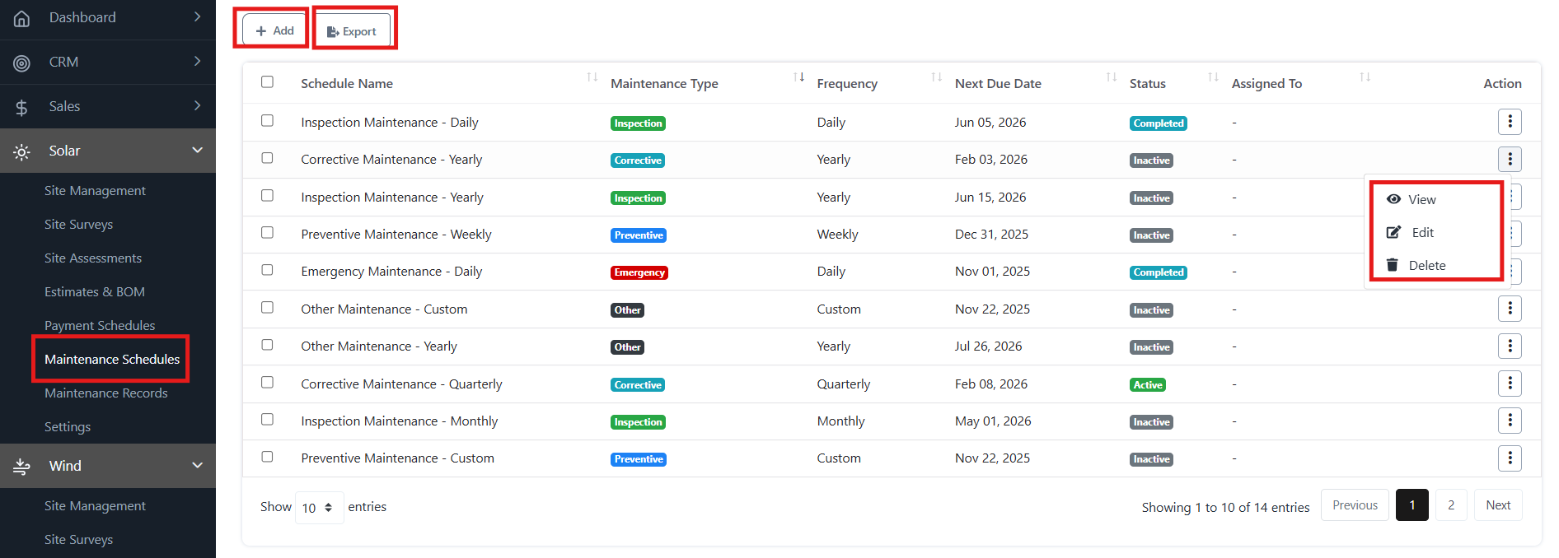
Task: Check the select-all checkbox in table header
Action: 267,82
